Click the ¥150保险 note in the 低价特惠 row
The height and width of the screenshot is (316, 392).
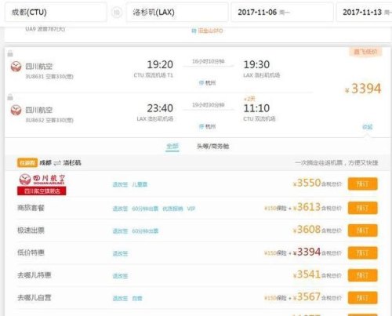click(x=275, y=253)
